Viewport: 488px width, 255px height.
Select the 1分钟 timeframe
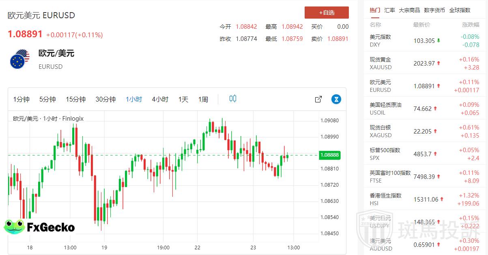(x=21, y=99)
